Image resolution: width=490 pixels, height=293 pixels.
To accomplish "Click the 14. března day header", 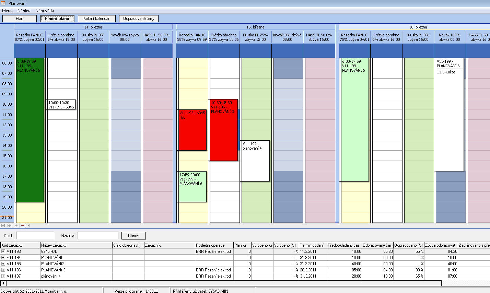I will 93,27.
